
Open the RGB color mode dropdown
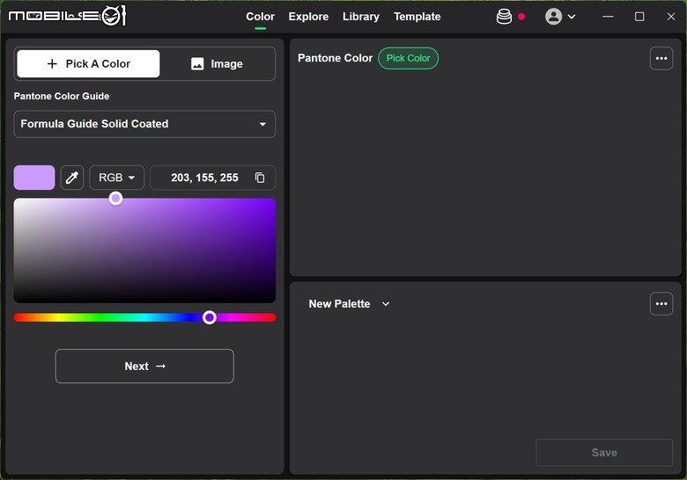coord(116,178)
